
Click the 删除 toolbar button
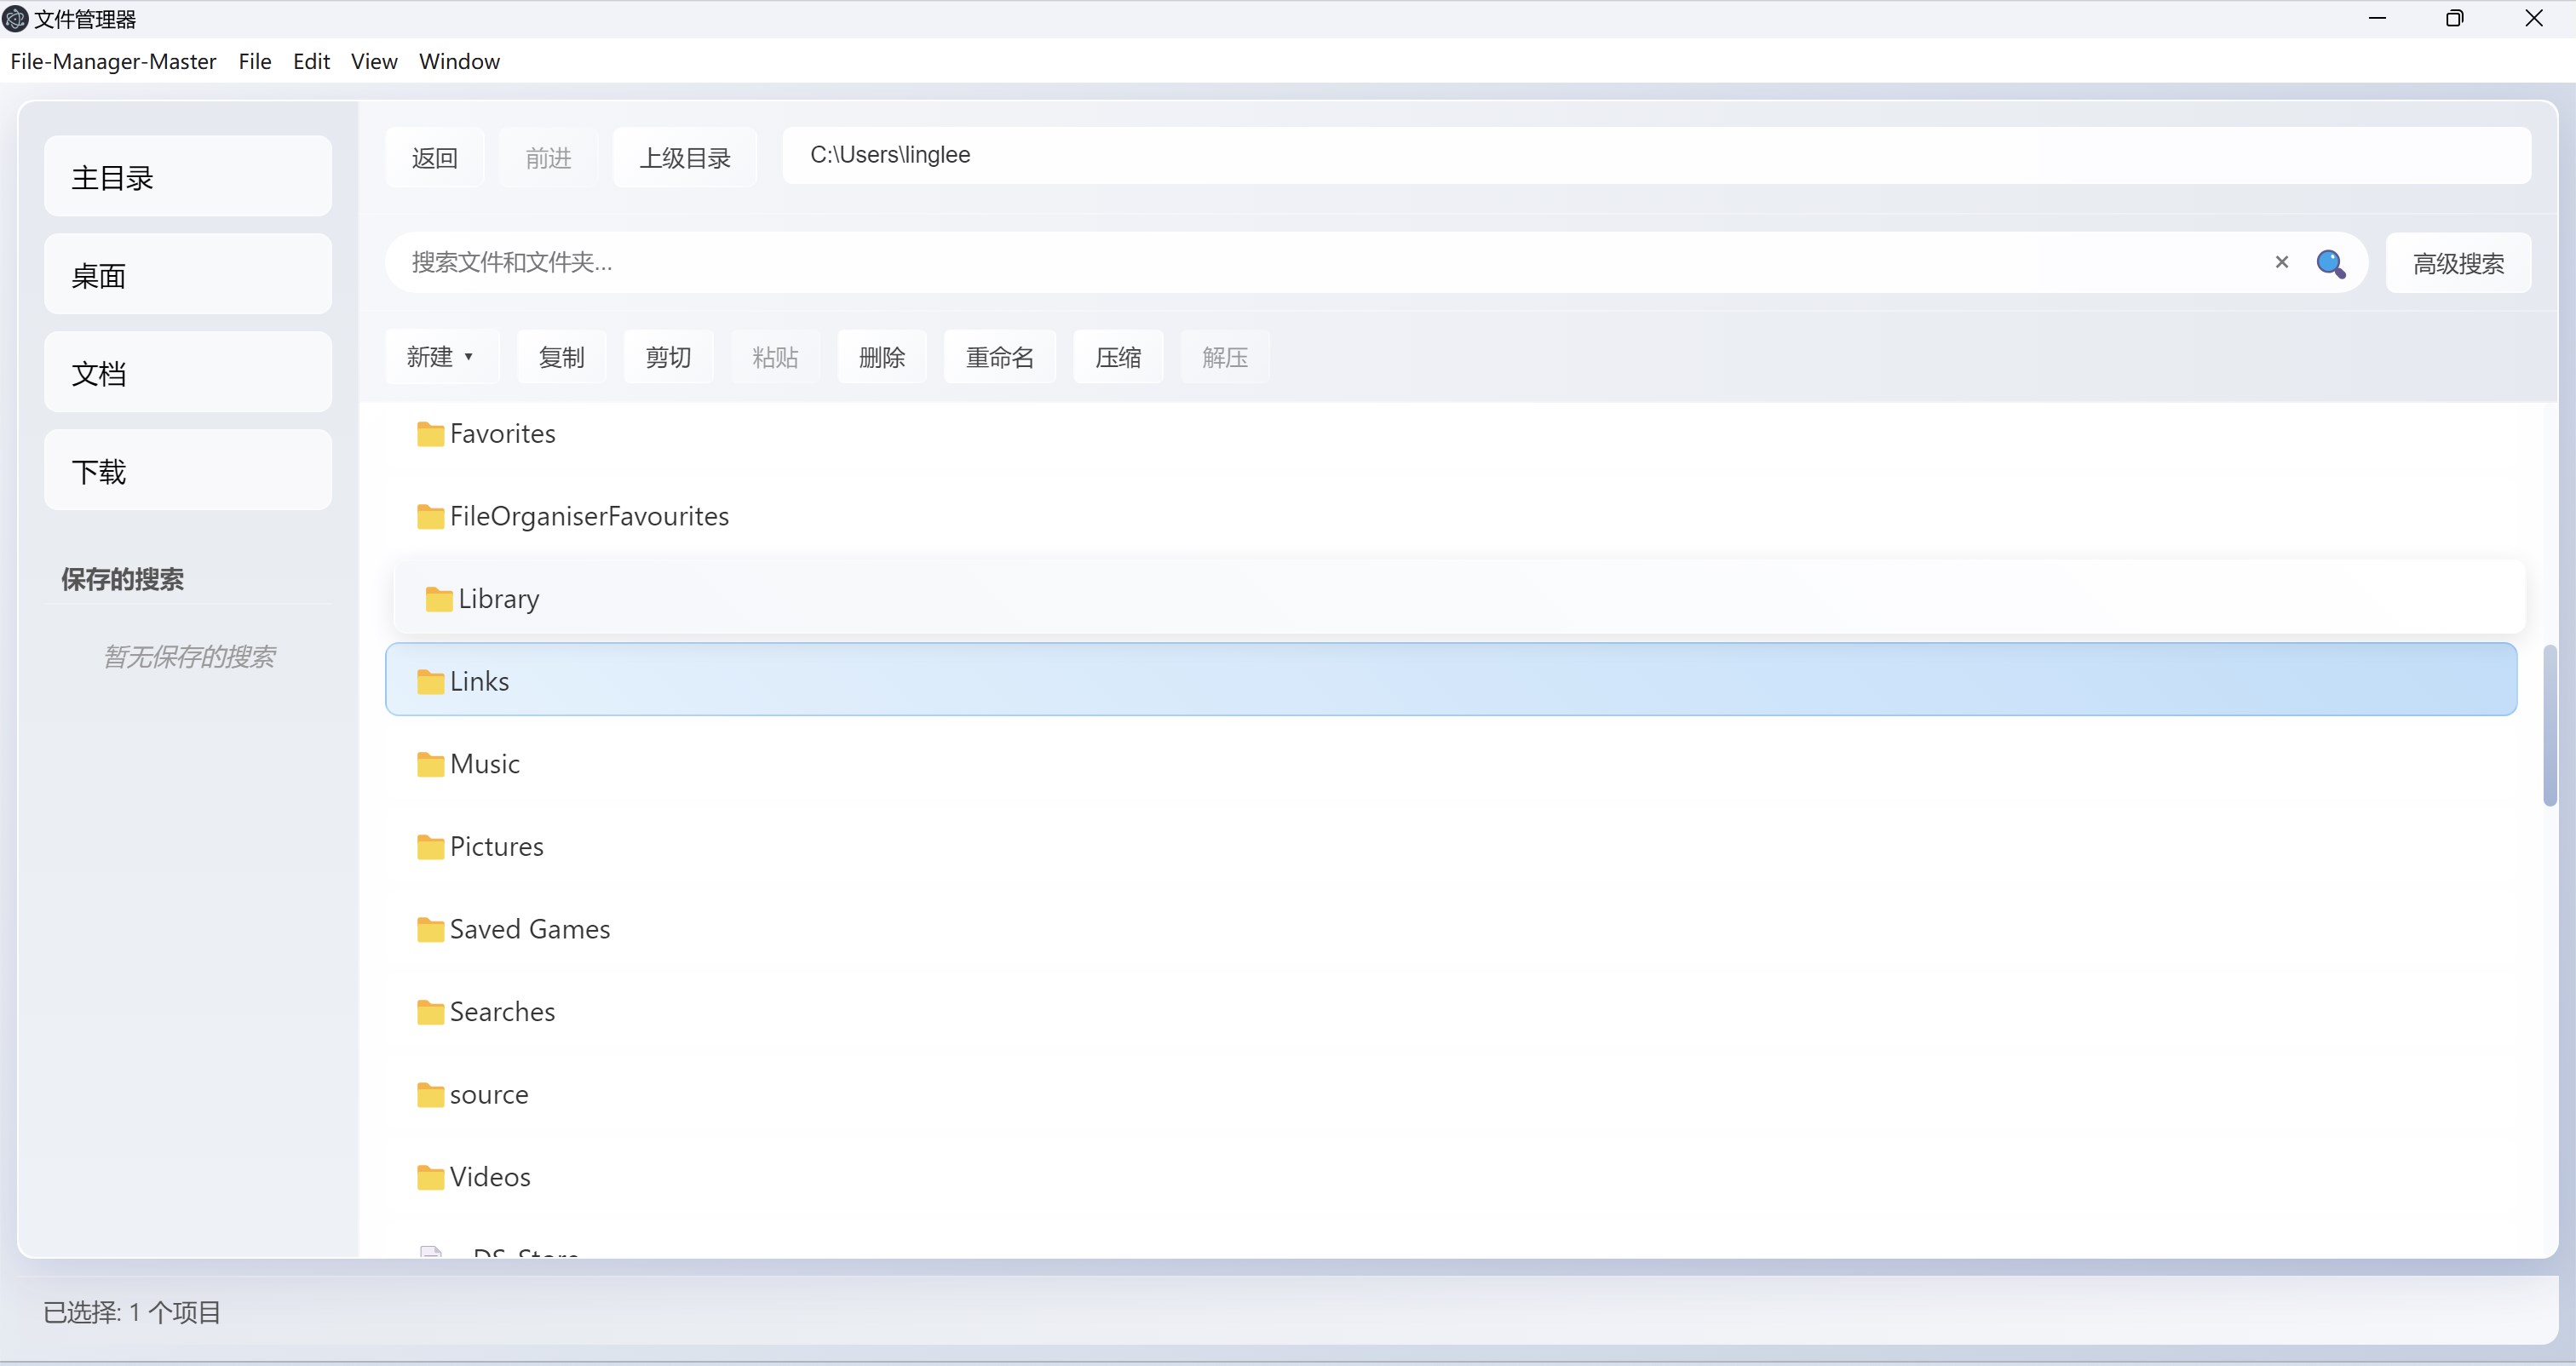pyautogui.click(x=881, y=357)
